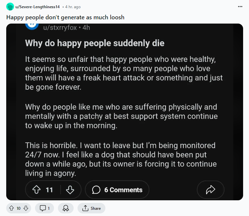Viewport: 249px width, 216px height.
Task: Click the Severe-Lengthiness14 user avatar
Action: coord(10,7)
